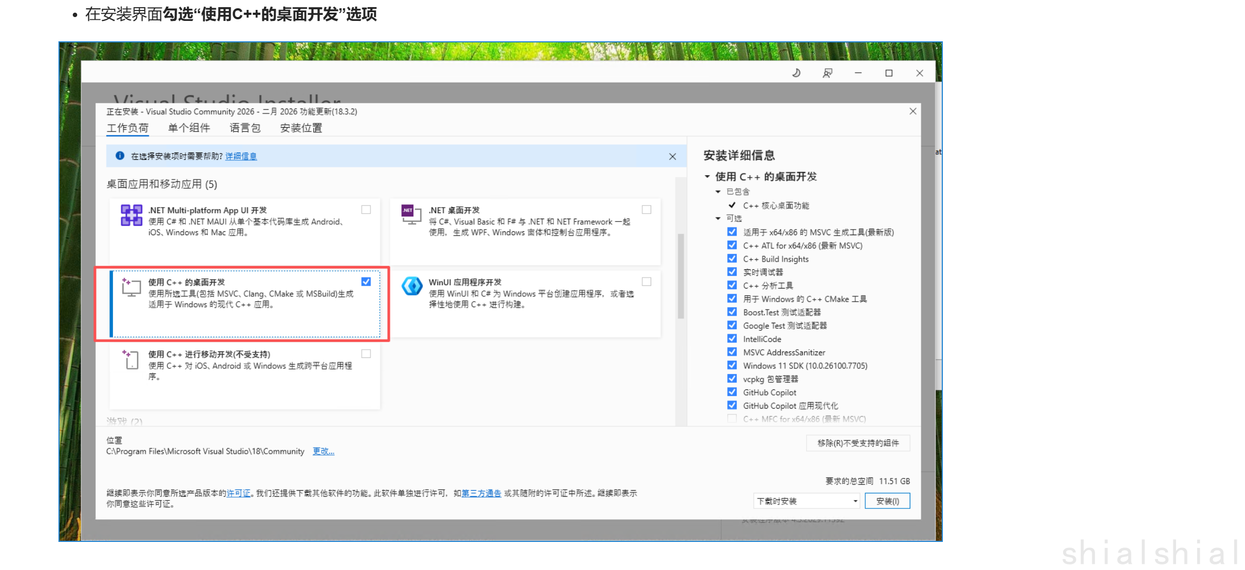This screenshot has width=1245, height=570.
Task: Collapse the 可选 section
Action: point(718,219)
